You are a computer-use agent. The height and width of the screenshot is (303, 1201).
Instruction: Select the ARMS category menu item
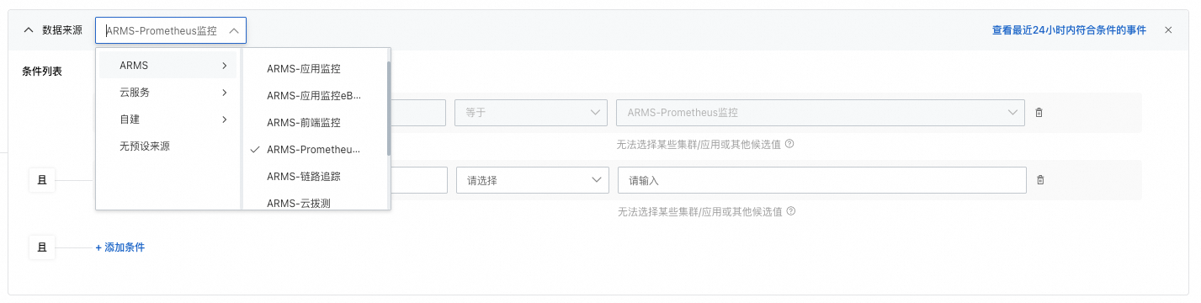point(167,66)
